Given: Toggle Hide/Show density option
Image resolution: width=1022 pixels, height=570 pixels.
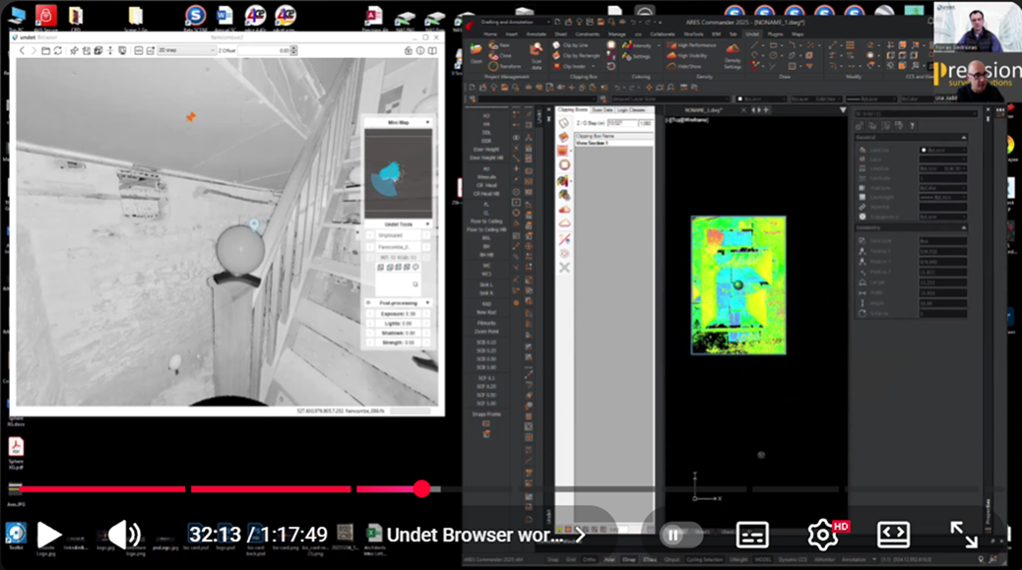Looking at the screenshot, I should click(684, 66).
